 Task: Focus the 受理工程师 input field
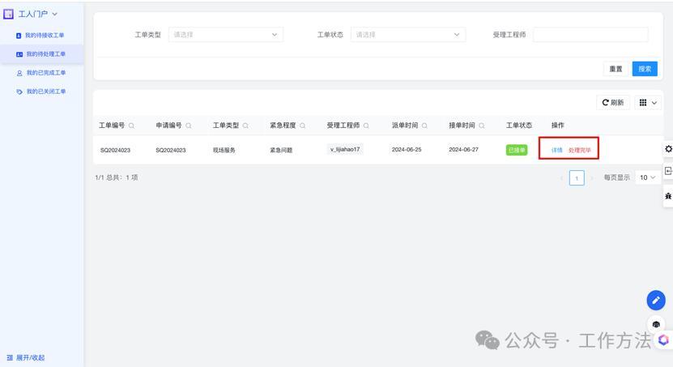coord(590,35)
